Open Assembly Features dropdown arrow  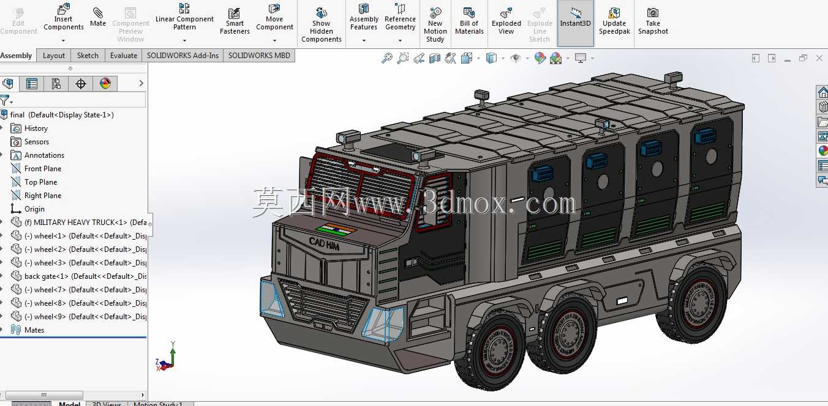364,41
